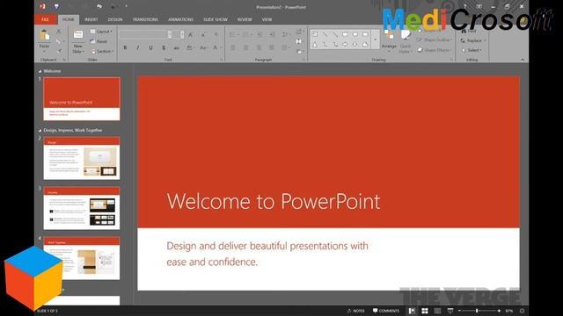Image resolution: width=563 pixels, height=316 pixels.
Task: Open the font name dropdown arrow
Action: (x=170, y=35)
